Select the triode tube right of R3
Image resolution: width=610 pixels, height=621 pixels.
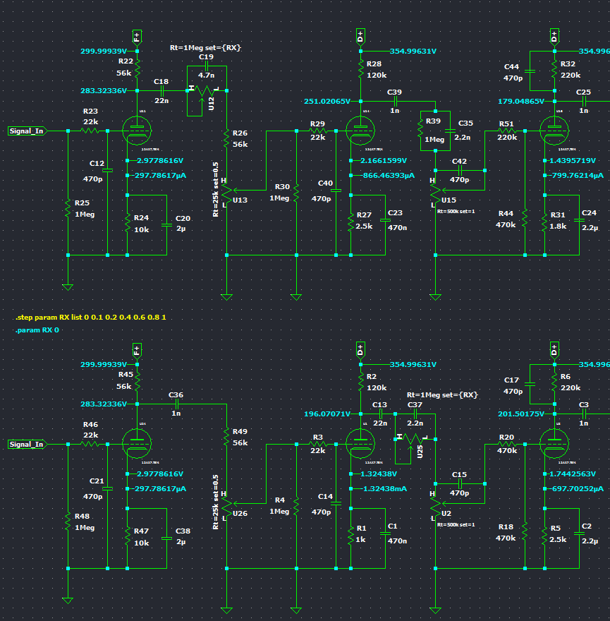360,444
